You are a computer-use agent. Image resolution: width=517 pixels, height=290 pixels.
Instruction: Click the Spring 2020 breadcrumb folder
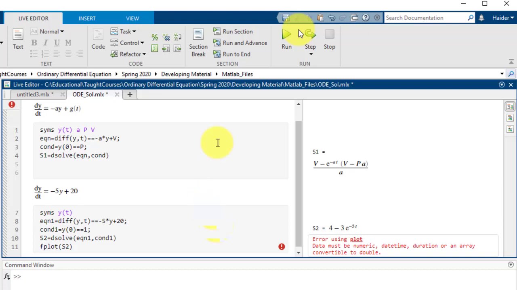(x=136, y=74)
